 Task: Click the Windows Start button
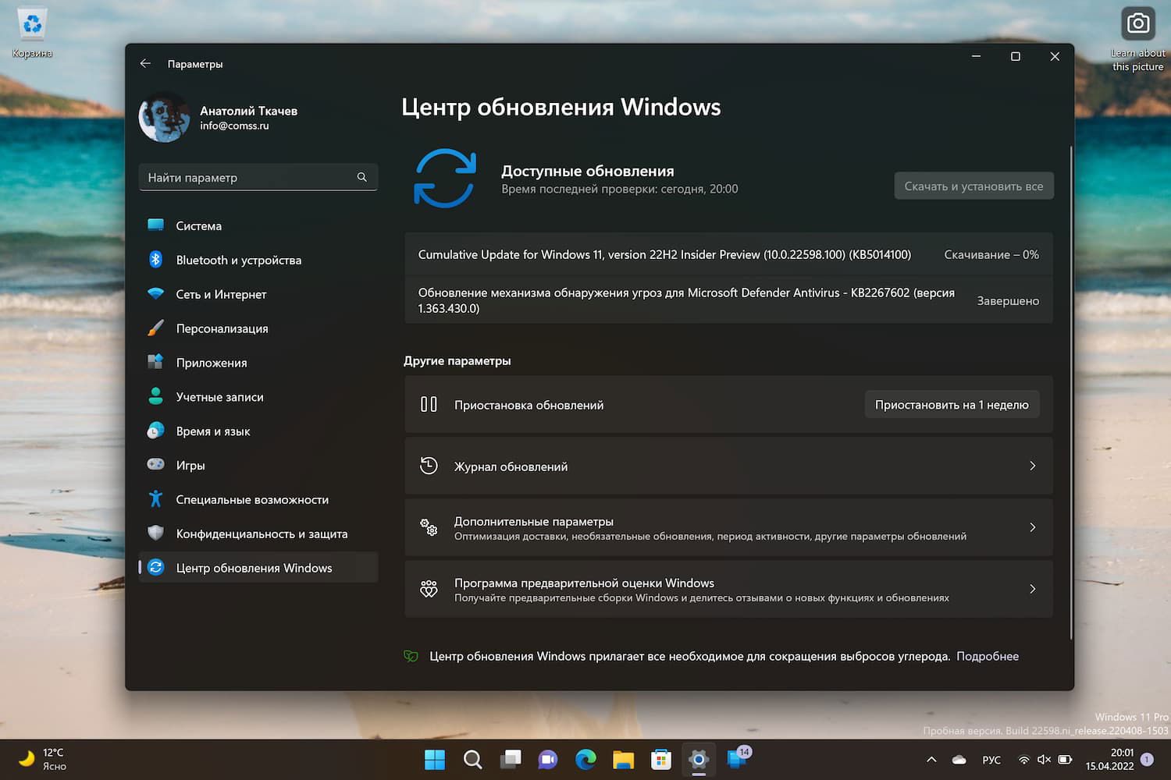pos(434,759)
